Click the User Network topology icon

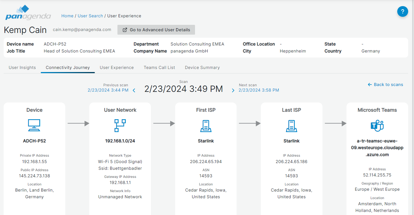[x=120, y=125]
